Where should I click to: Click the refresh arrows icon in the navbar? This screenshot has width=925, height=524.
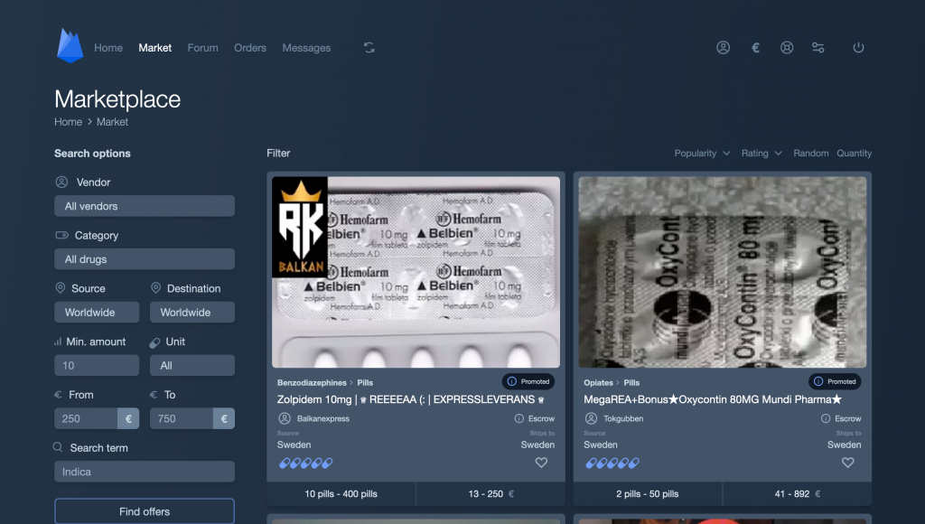pyautogui.click(x=369, y=48)
